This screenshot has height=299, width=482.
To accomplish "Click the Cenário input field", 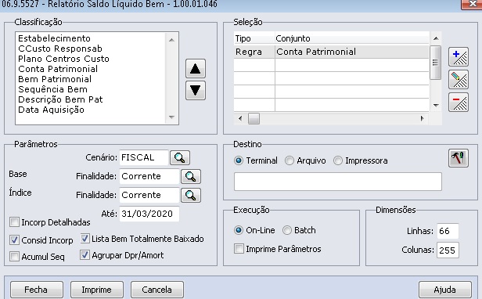I will 143,157.
